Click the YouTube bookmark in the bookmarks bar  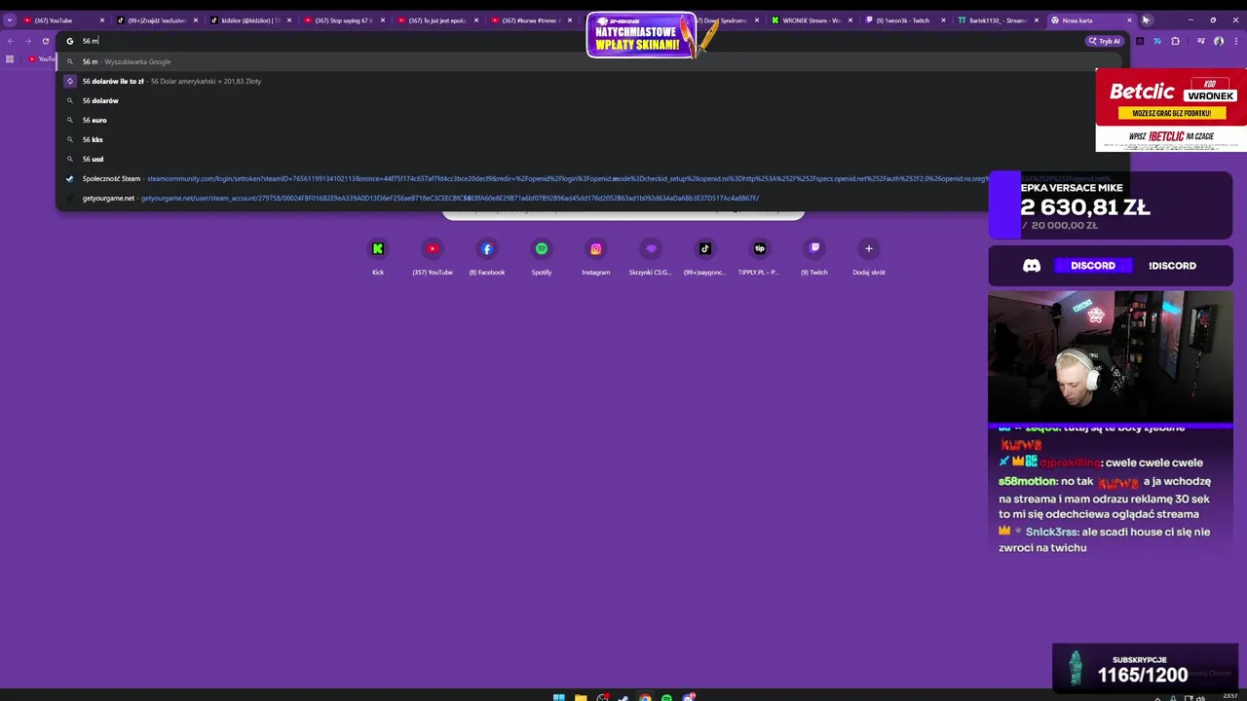pyautogui.click(x=41, y=59)
